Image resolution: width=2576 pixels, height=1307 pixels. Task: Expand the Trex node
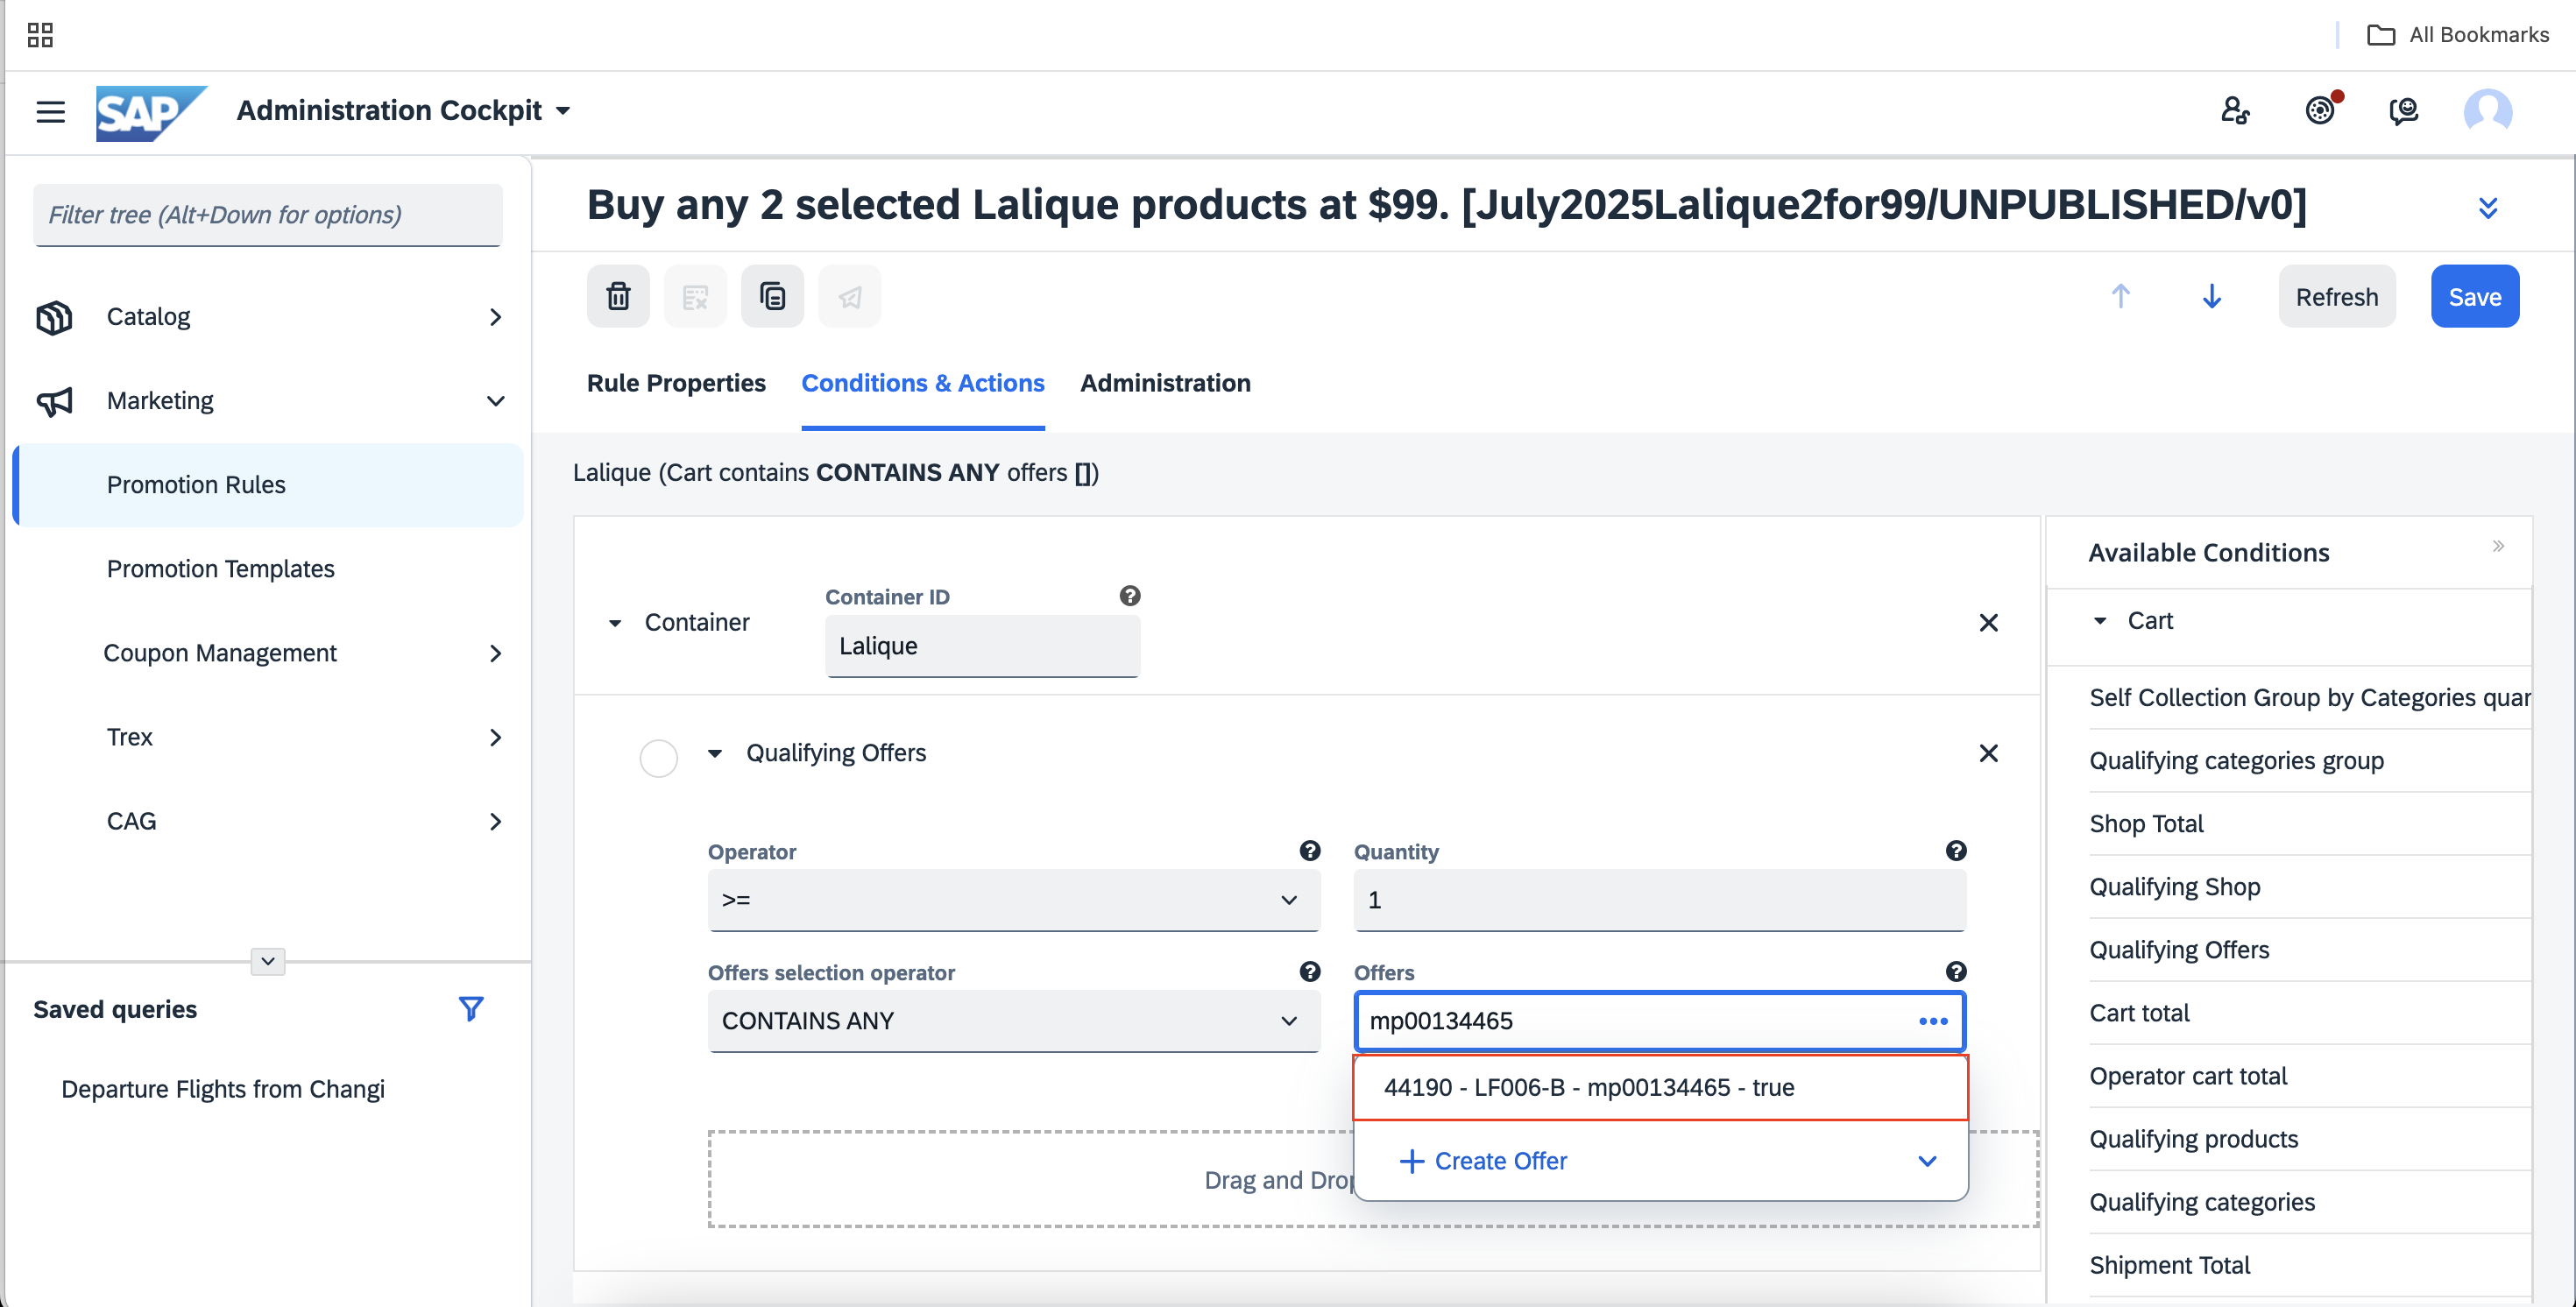[495, 738]
